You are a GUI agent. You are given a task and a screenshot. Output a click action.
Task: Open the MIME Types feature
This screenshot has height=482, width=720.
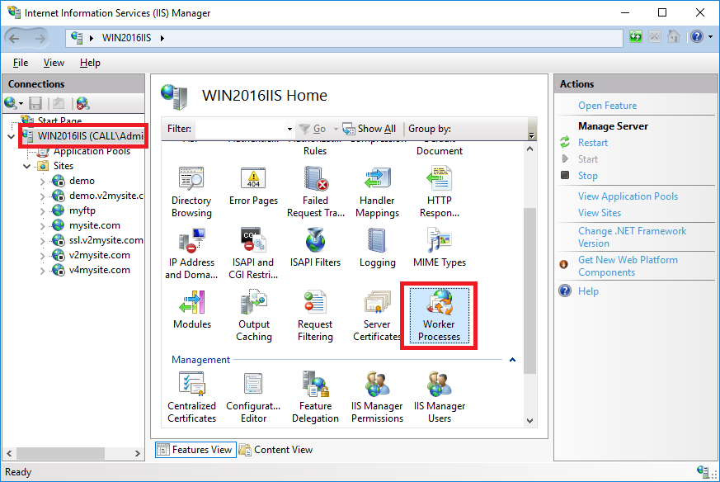tap(440, 248)
